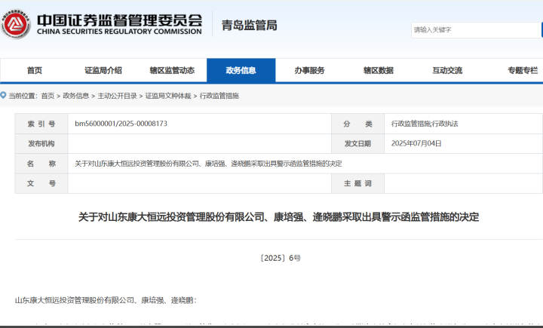Open the 互动交流 navigation item
Image resolution: width=543 pixels, height=328 pixels.
[446, 70]
